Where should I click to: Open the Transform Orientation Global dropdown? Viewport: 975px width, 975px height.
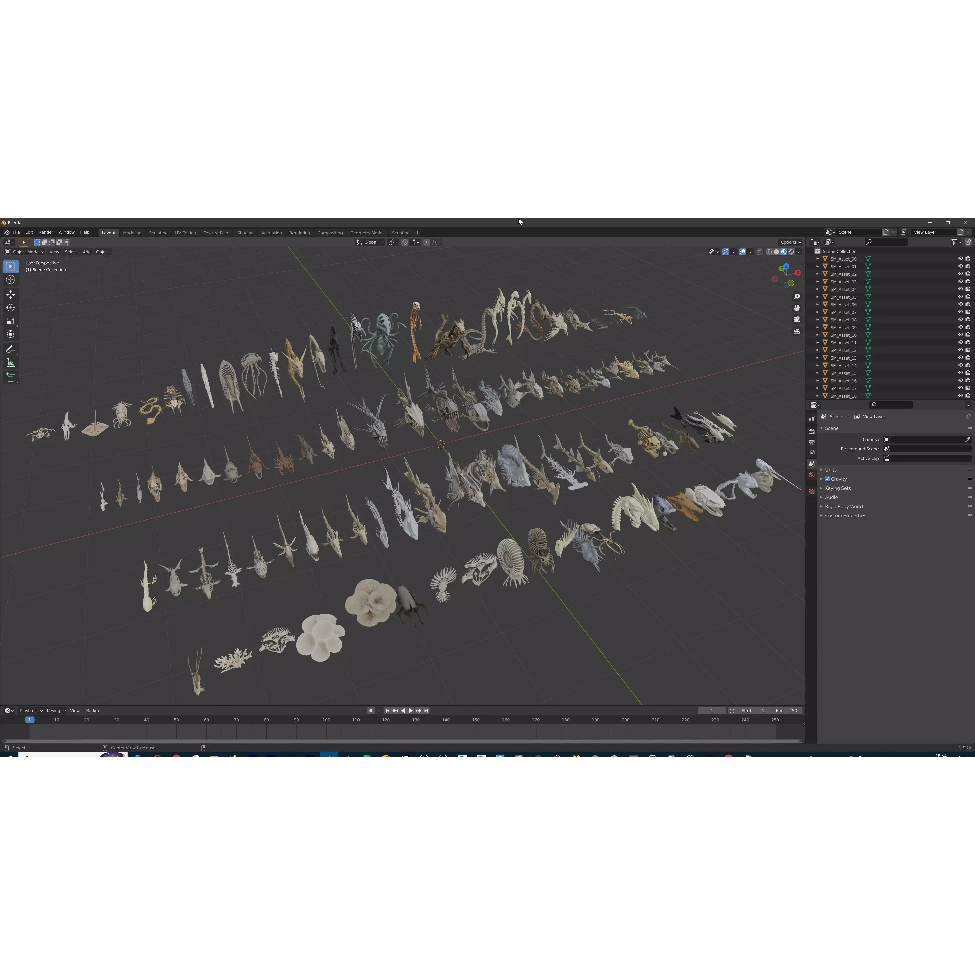[370, 242]
